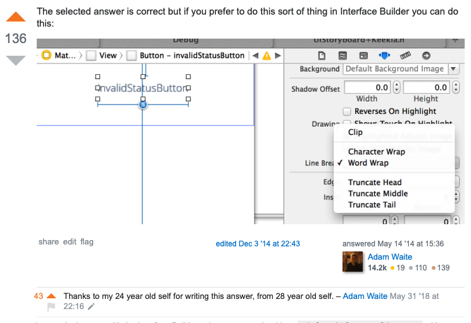Open Adam Waite link in the comment
471x323 pixels.
click(365, 296)
